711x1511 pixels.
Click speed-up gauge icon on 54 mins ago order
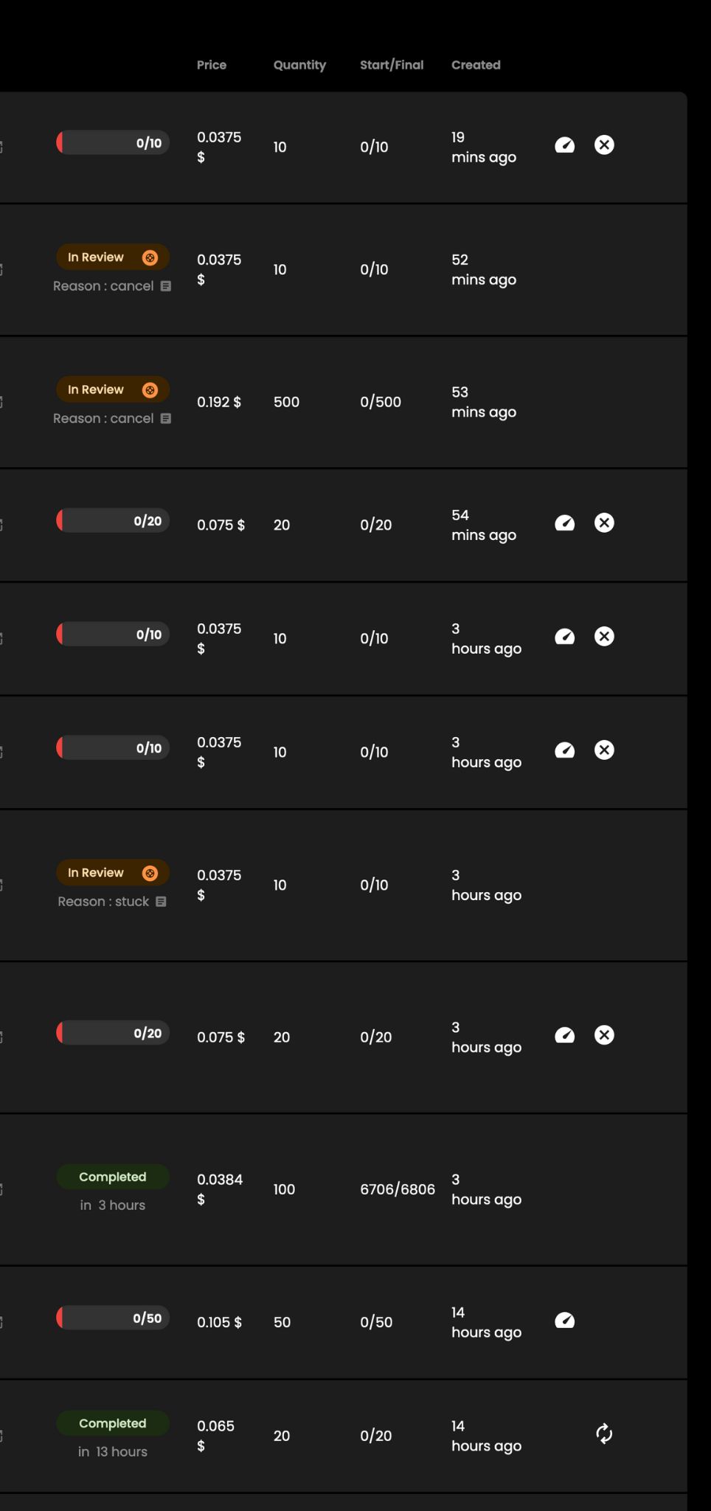pyautogui.click(x=565, y=523)
